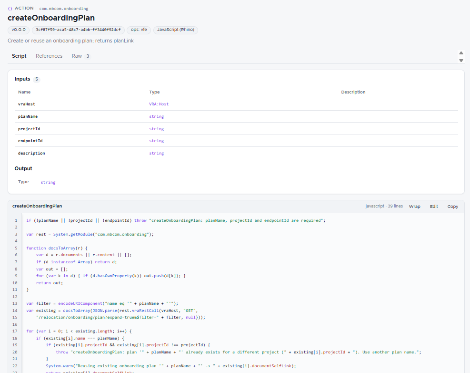This screenshot has width=470, height=373.
Task: Click the Output type string value
Action: pyautogui.click(x=48, y=182)
